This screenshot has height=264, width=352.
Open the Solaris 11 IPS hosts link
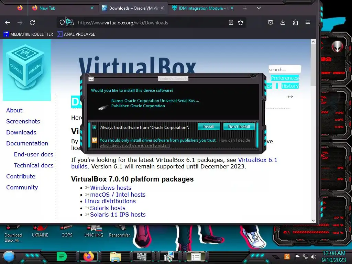(118, 214)
